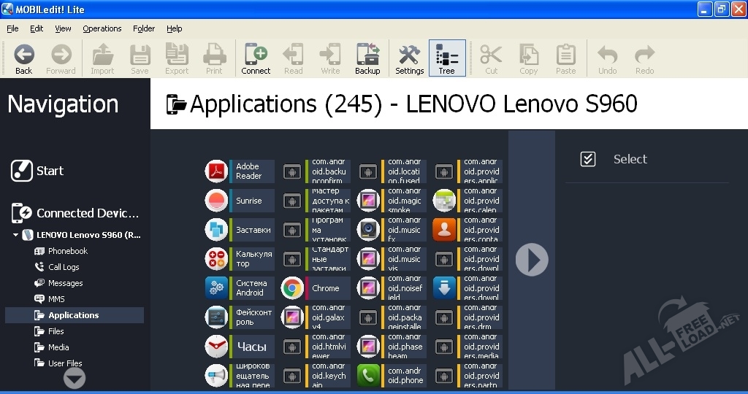Open Messages in the device tree
The height and width of the screenshot is (394, 748).
click(65, 283)
